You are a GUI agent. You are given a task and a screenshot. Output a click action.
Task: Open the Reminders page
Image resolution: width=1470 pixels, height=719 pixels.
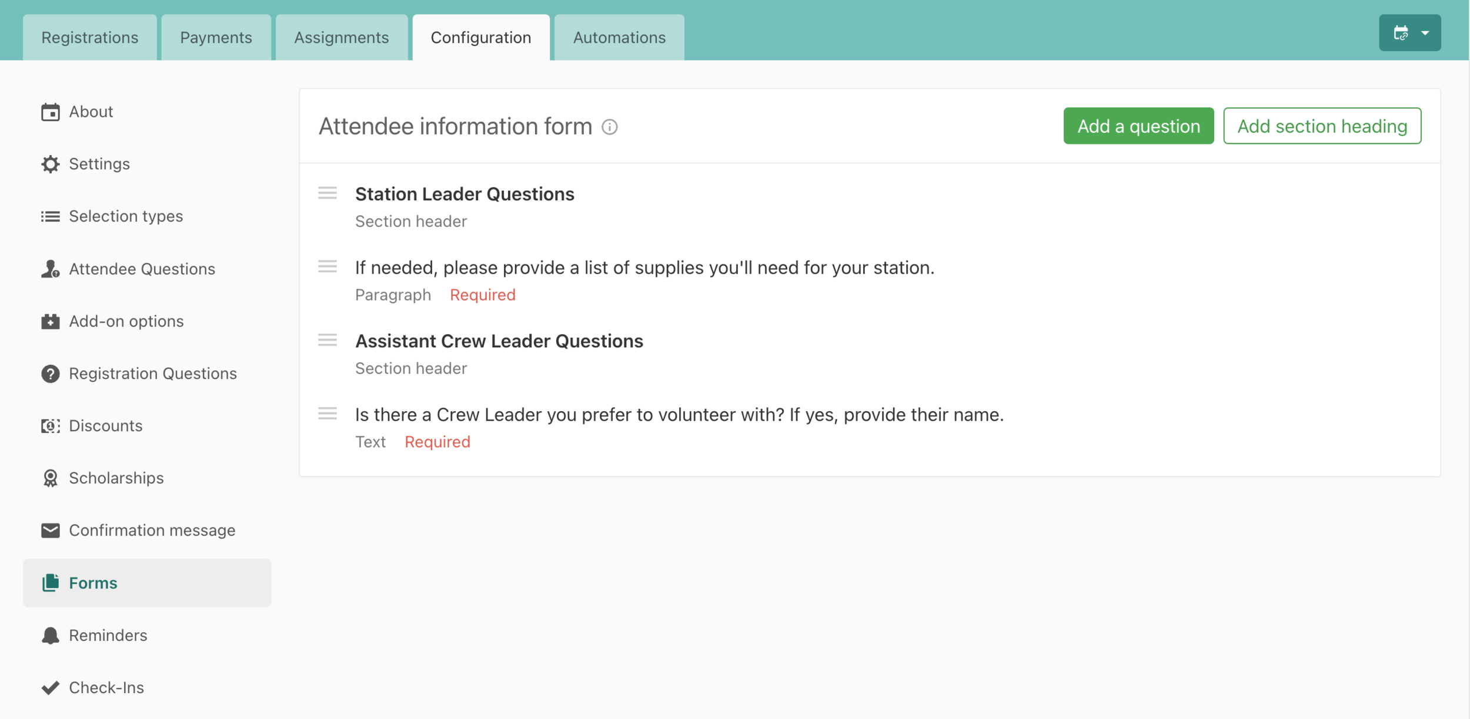(x=147, y=635)
